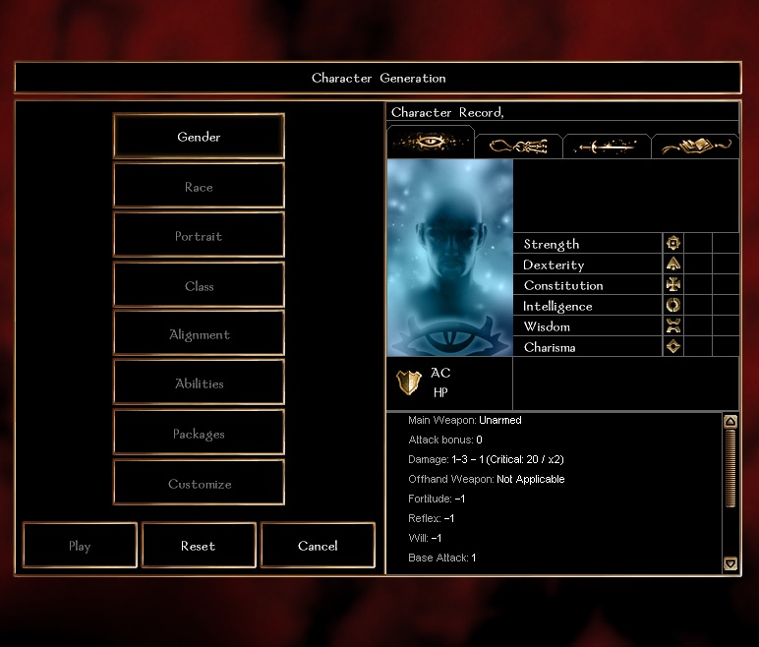Open the Packages step
This screenshot has height=647, width=759.
click(199, 433)
